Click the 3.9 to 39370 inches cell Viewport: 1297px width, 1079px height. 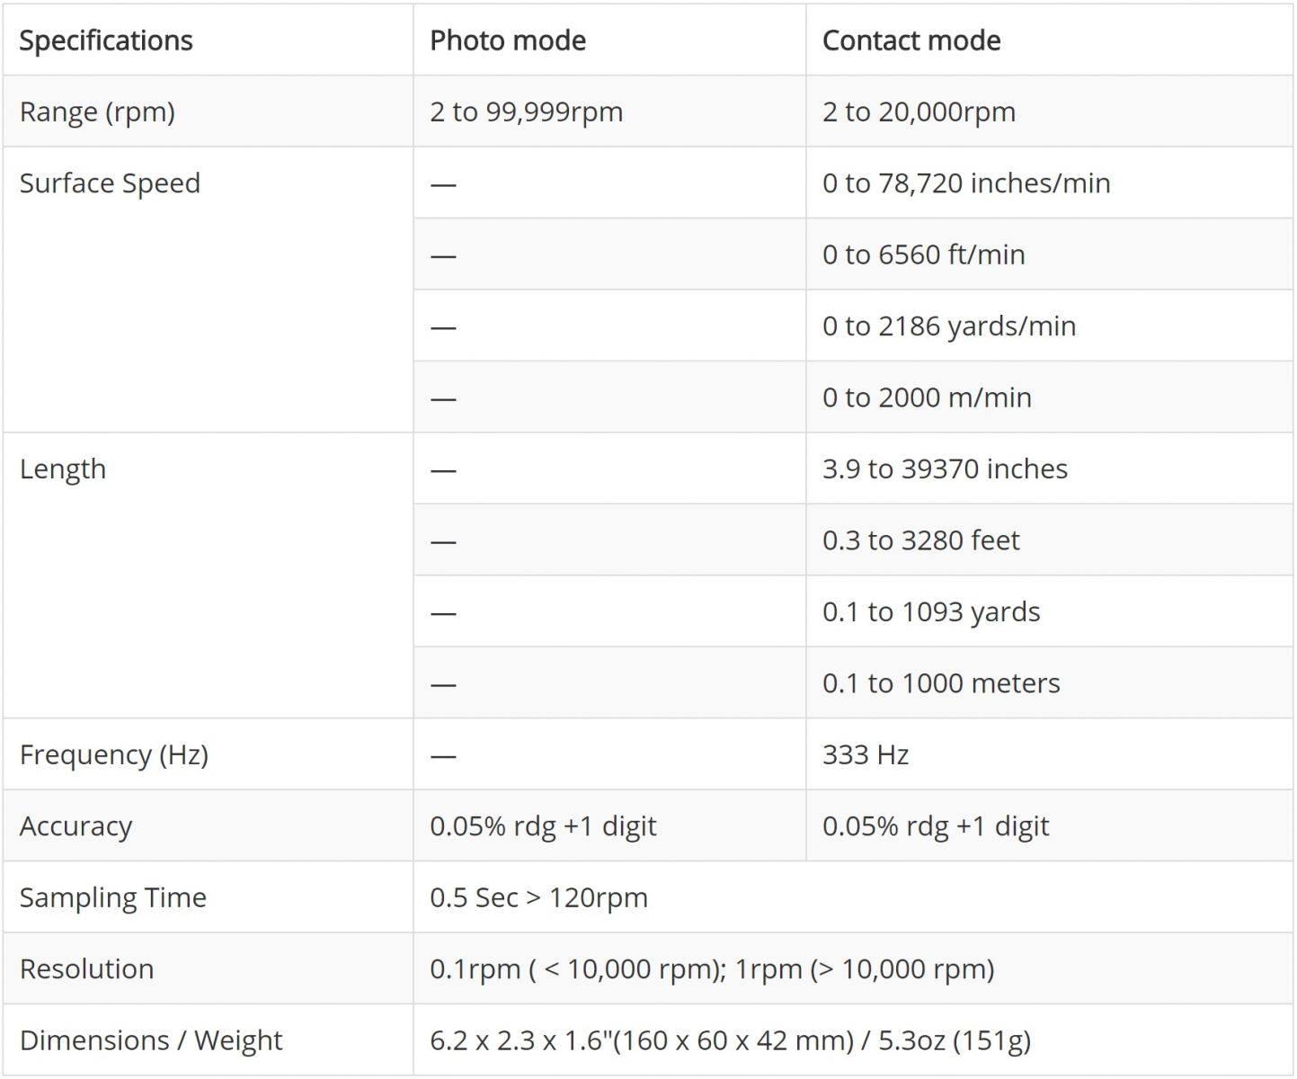pyautogui.click(x=945, y=469)
